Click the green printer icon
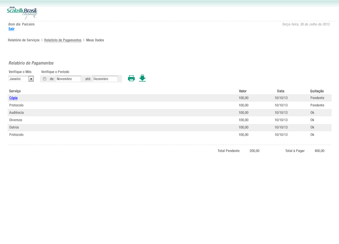This screenshot has height=244, width=339. [x=131, y=78]
